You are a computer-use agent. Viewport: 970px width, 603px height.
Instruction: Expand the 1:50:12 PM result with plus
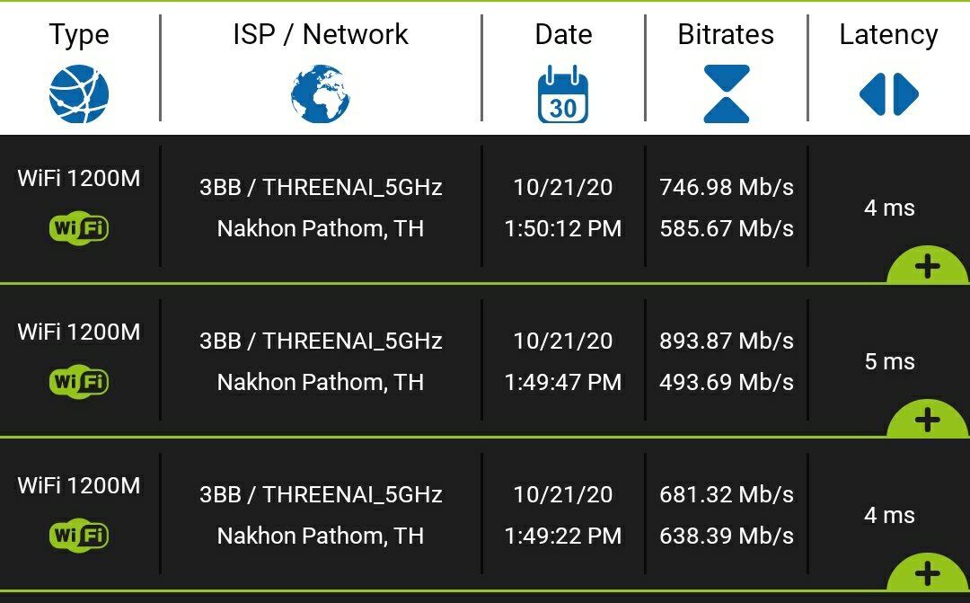[x=927, y=267]
